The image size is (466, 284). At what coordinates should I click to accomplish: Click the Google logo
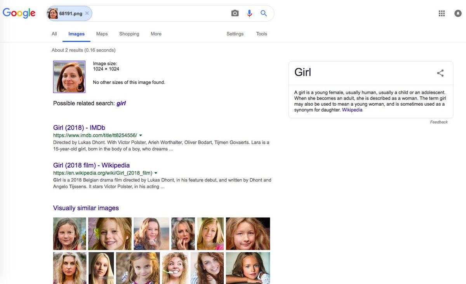pos(19,13)
